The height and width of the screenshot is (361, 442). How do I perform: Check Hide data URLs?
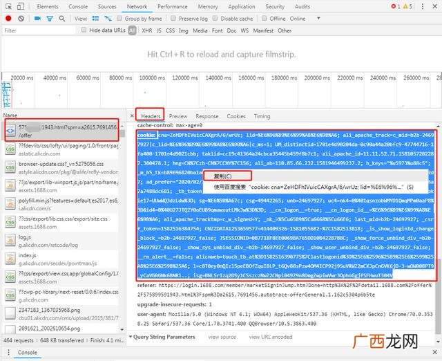tap(84, 30)
